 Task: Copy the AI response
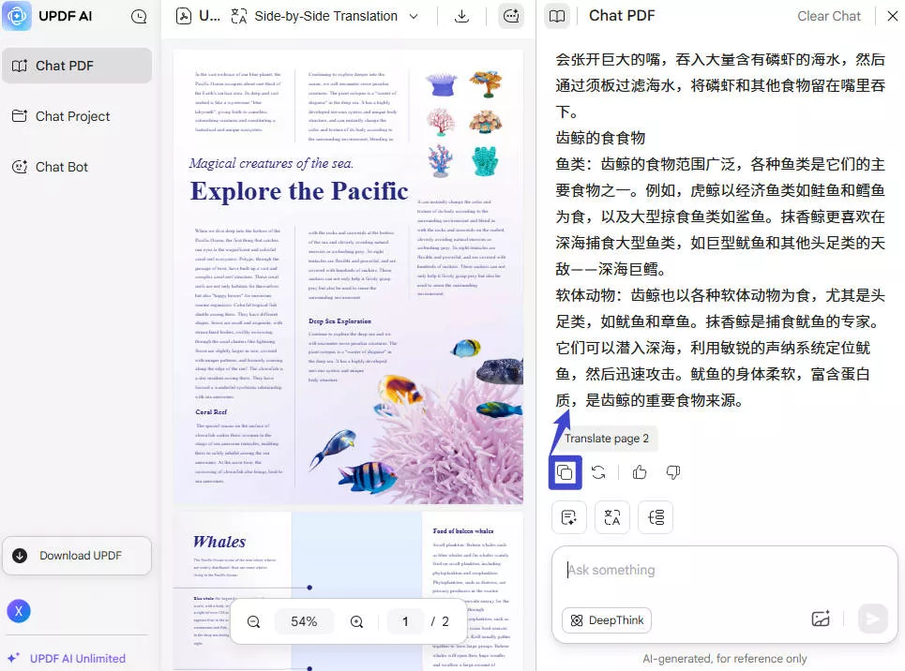pos(565,472)
